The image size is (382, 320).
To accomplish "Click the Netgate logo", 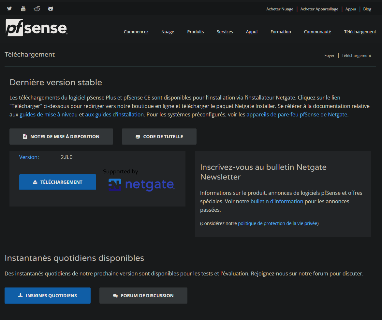I will click(x=141, y=185).
